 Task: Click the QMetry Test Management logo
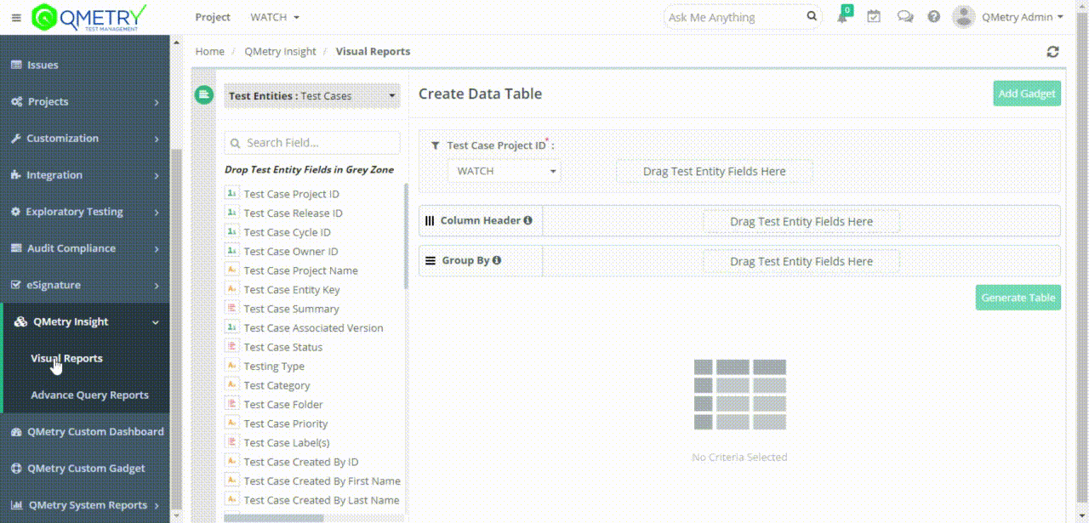point(88,16)
